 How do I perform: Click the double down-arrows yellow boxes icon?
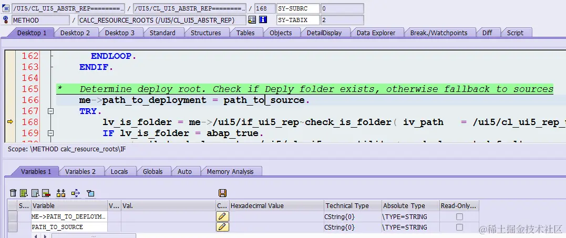click(x=61, y=193)
